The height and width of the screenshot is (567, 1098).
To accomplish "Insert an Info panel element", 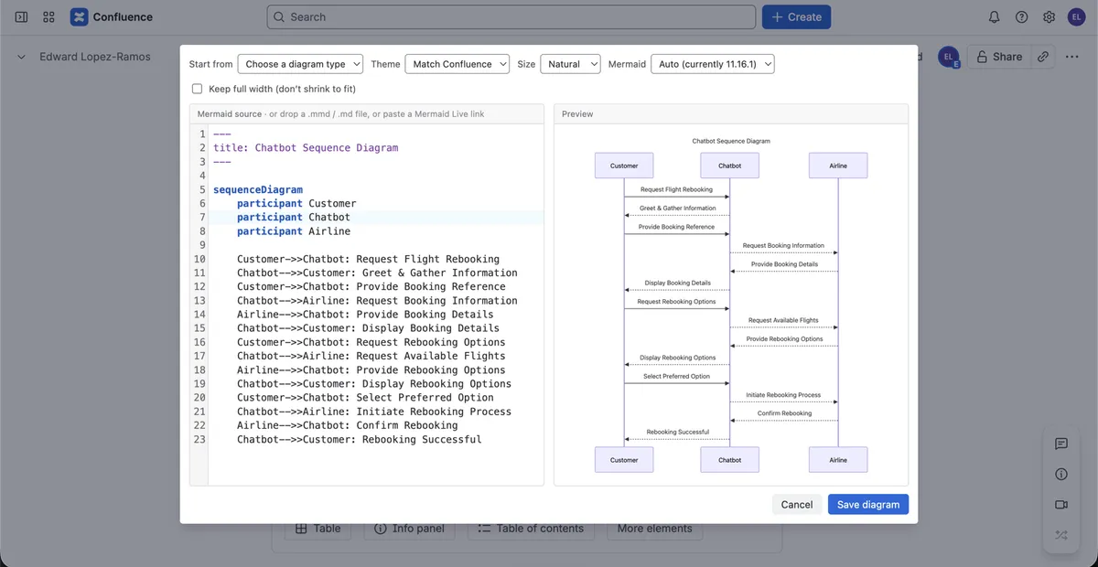I will click(409, 529).
